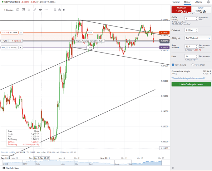Click Limit Order platzieren

(191, 84)
